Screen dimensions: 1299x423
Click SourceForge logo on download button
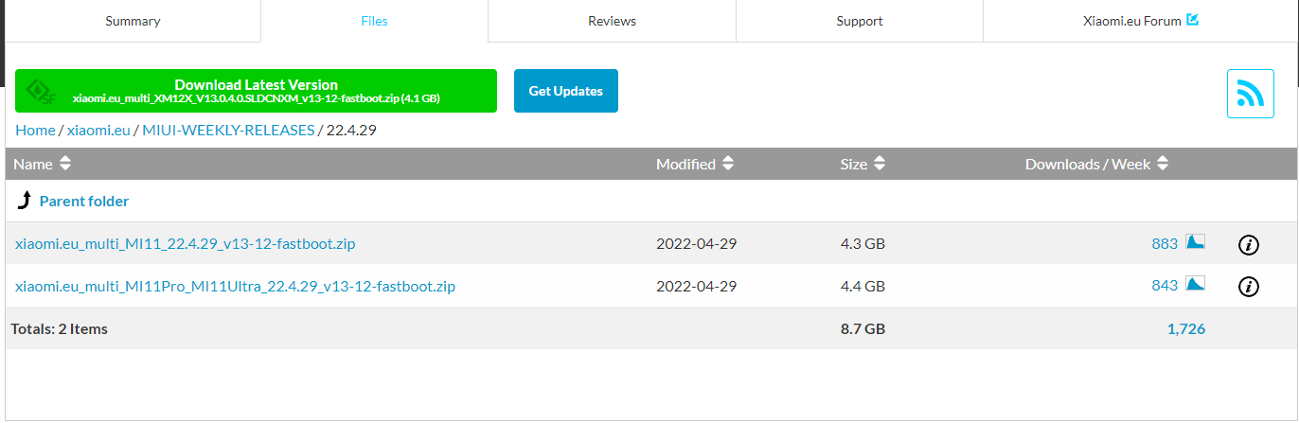coord(41,92)
